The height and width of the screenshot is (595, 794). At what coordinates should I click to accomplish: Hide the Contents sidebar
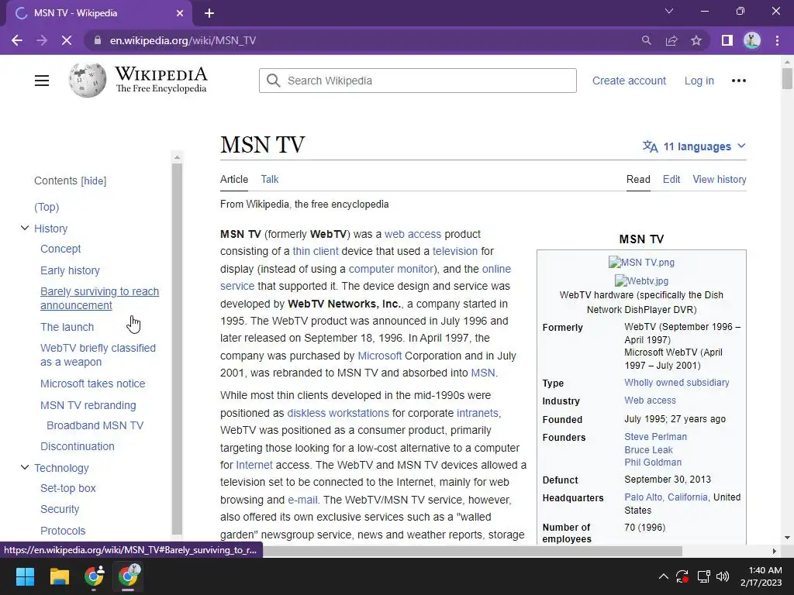pyautogui.click(x=94, y=181)
